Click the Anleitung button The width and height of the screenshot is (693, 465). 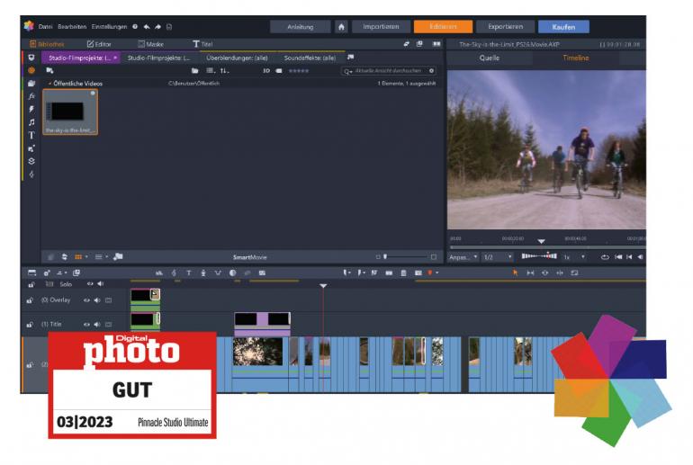300,26
